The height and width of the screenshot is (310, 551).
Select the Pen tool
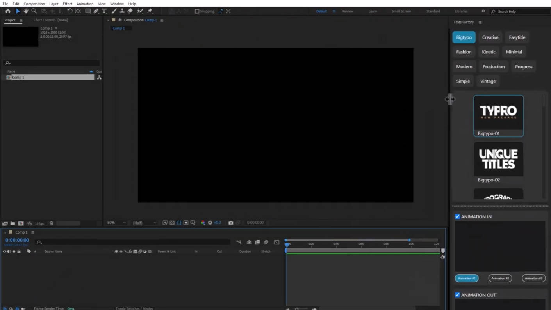coord(96,11)
